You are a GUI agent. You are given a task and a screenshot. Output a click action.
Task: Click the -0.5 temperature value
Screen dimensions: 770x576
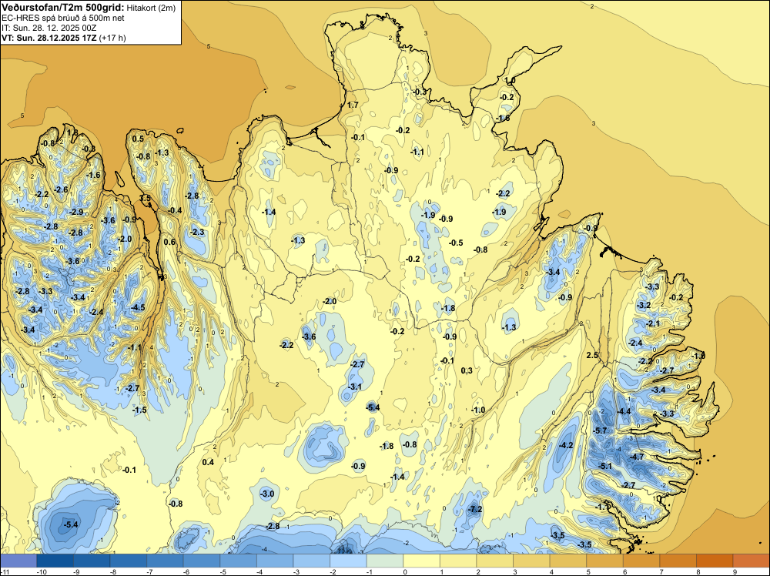pos(456,243)
